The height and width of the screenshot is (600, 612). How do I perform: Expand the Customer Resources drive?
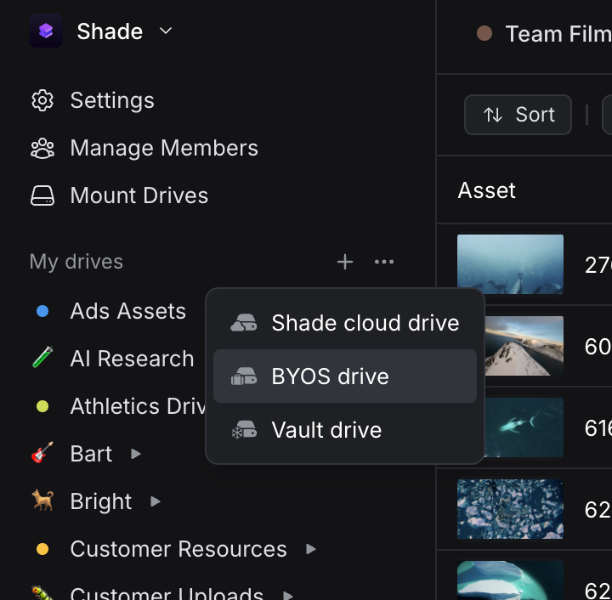(x=311, y=549)
